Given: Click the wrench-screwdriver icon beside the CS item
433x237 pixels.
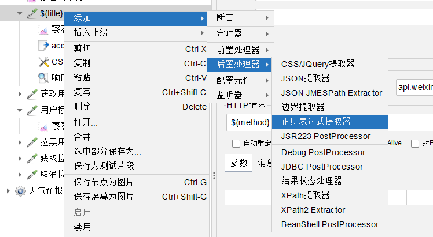Looking at the screenshot, I should pyautogui.click(x=43, y=62).
